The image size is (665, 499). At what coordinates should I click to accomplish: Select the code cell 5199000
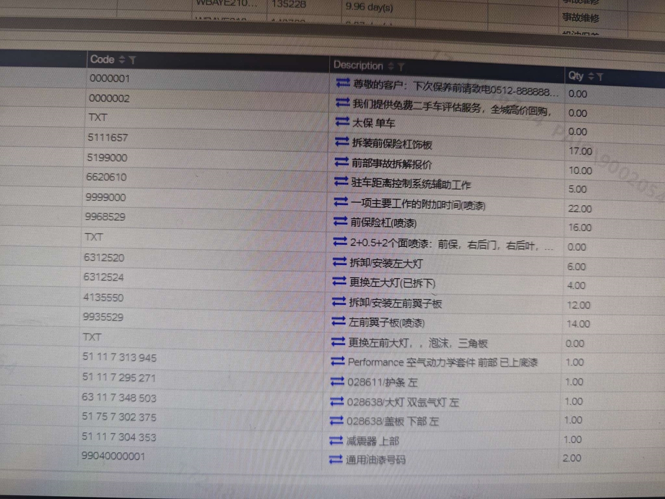[x=107, y=157]
